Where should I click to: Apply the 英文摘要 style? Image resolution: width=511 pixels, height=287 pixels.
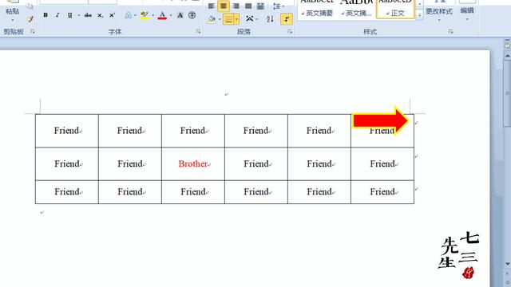coord(317,9)
